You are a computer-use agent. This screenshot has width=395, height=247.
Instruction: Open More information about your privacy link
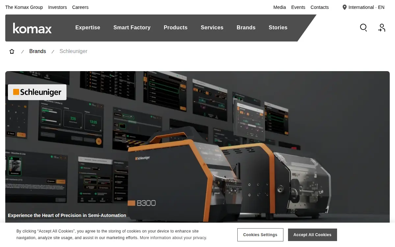tap(173, 238)
